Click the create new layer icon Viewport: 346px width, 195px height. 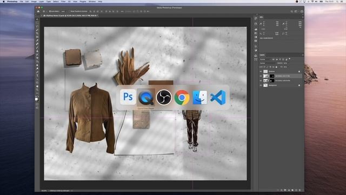click(296, 190)
